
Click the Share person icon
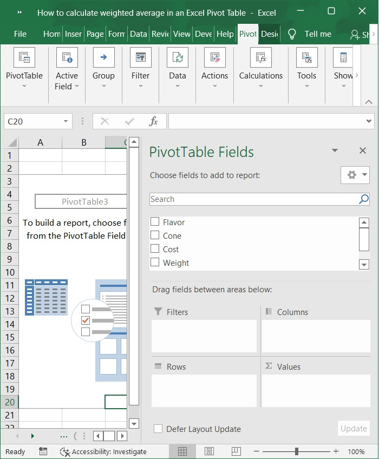click(x=355, y=35)
